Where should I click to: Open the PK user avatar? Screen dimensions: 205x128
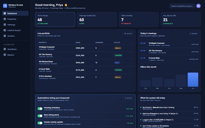(x=198, y=6)
